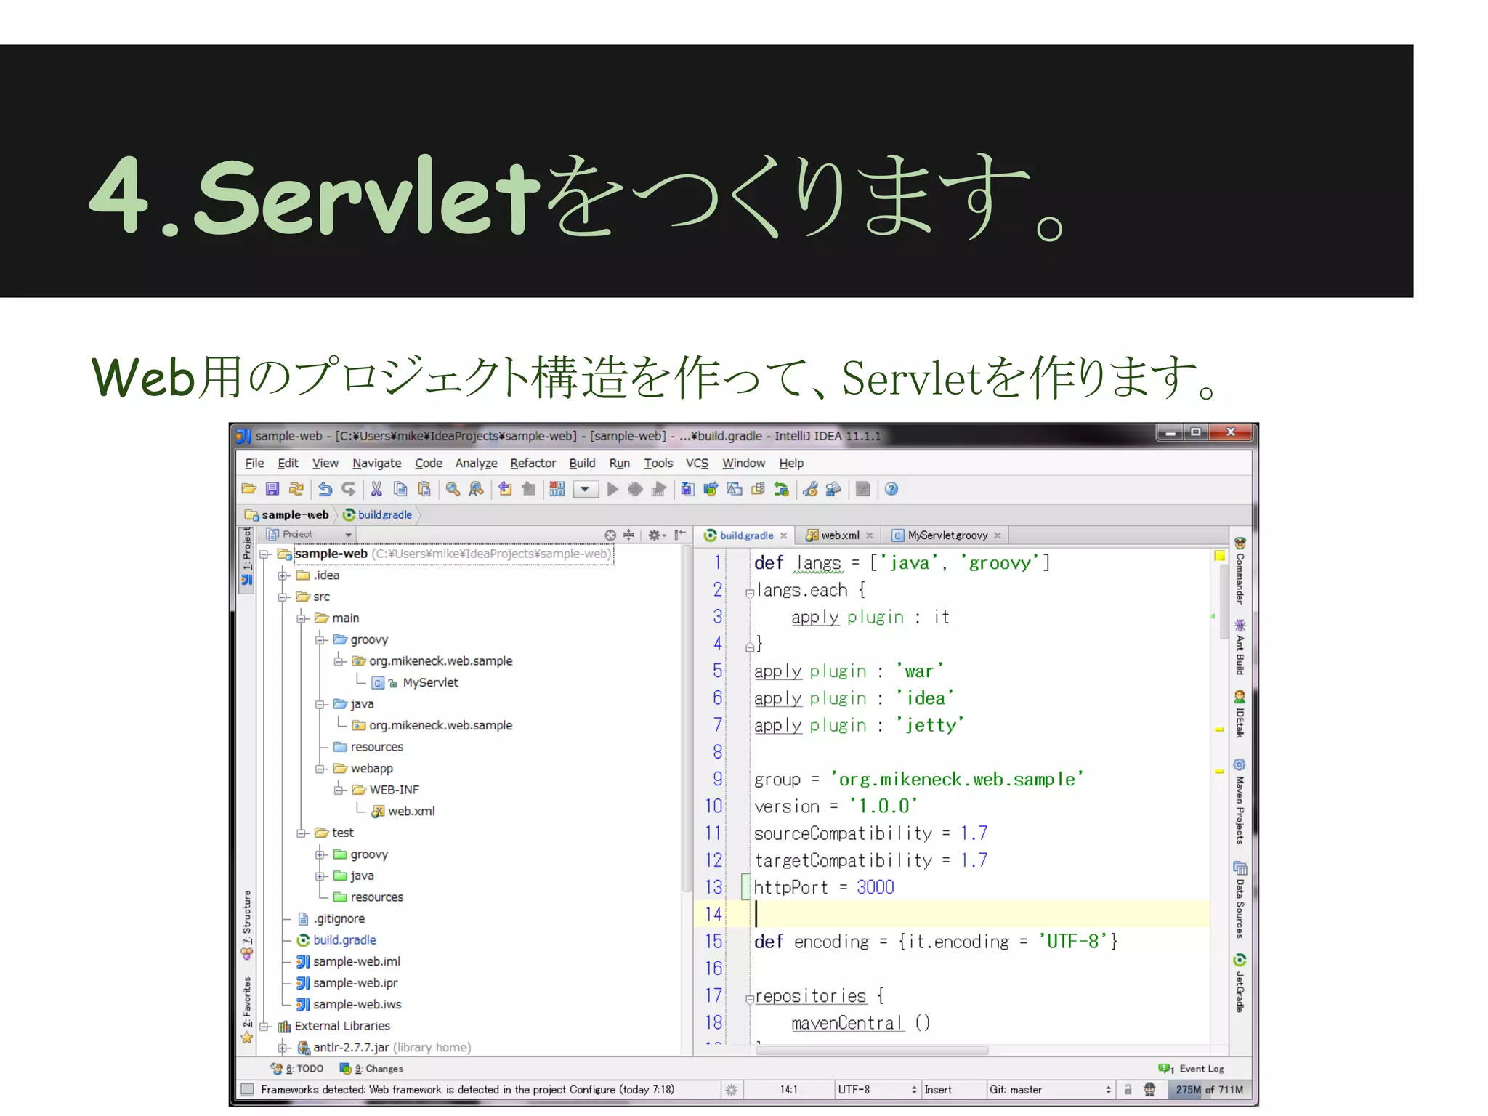Click the Make Project build icon

pyautogui.click(x=557, y=489)
